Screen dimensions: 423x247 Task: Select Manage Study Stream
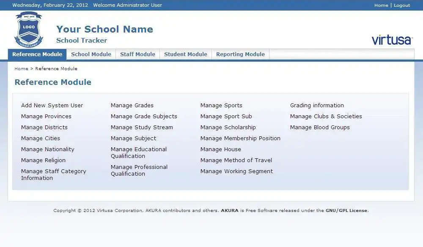coord(142,127)
